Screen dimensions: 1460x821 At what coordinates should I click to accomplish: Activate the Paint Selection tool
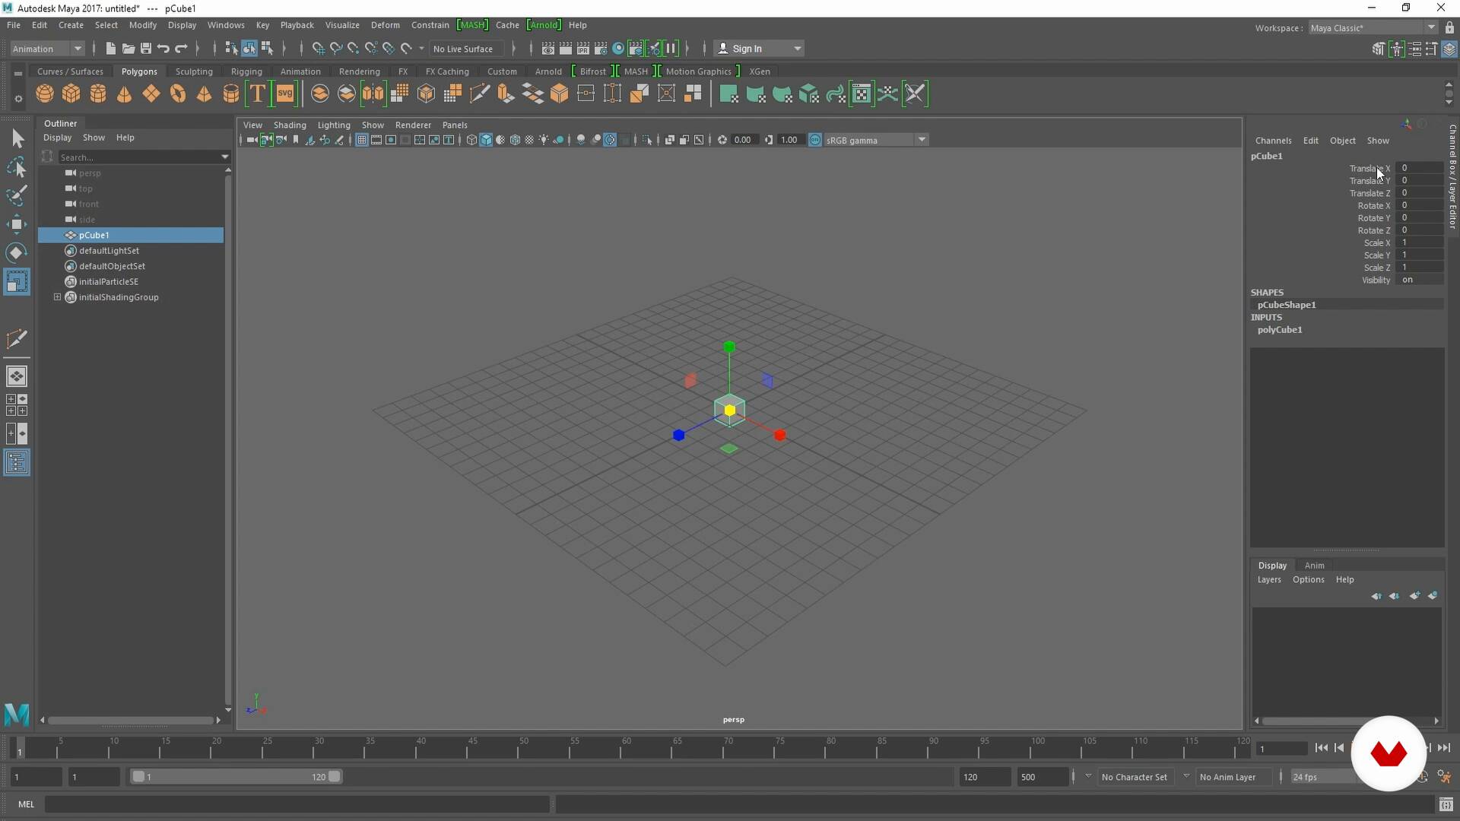tap(17, 195)
